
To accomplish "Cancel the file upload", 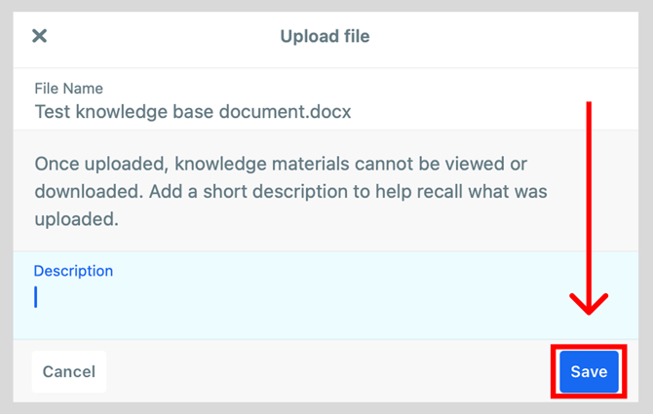I will (x=69, y=371).
